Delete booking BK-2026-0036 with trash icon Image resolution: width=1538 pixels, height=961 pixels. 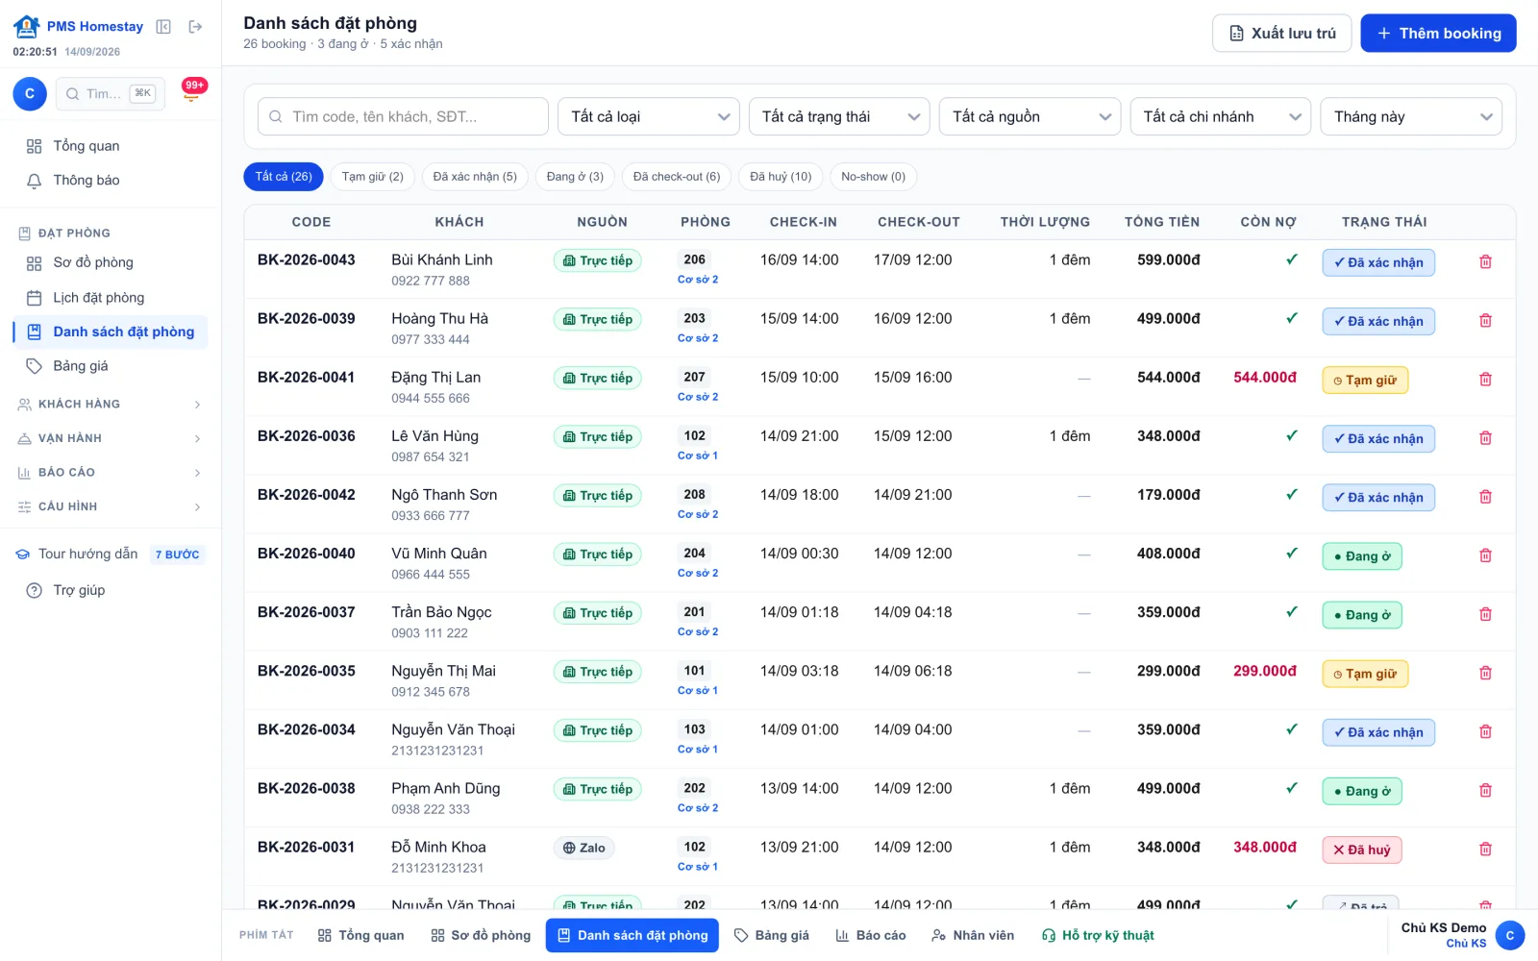(1485, 437)
